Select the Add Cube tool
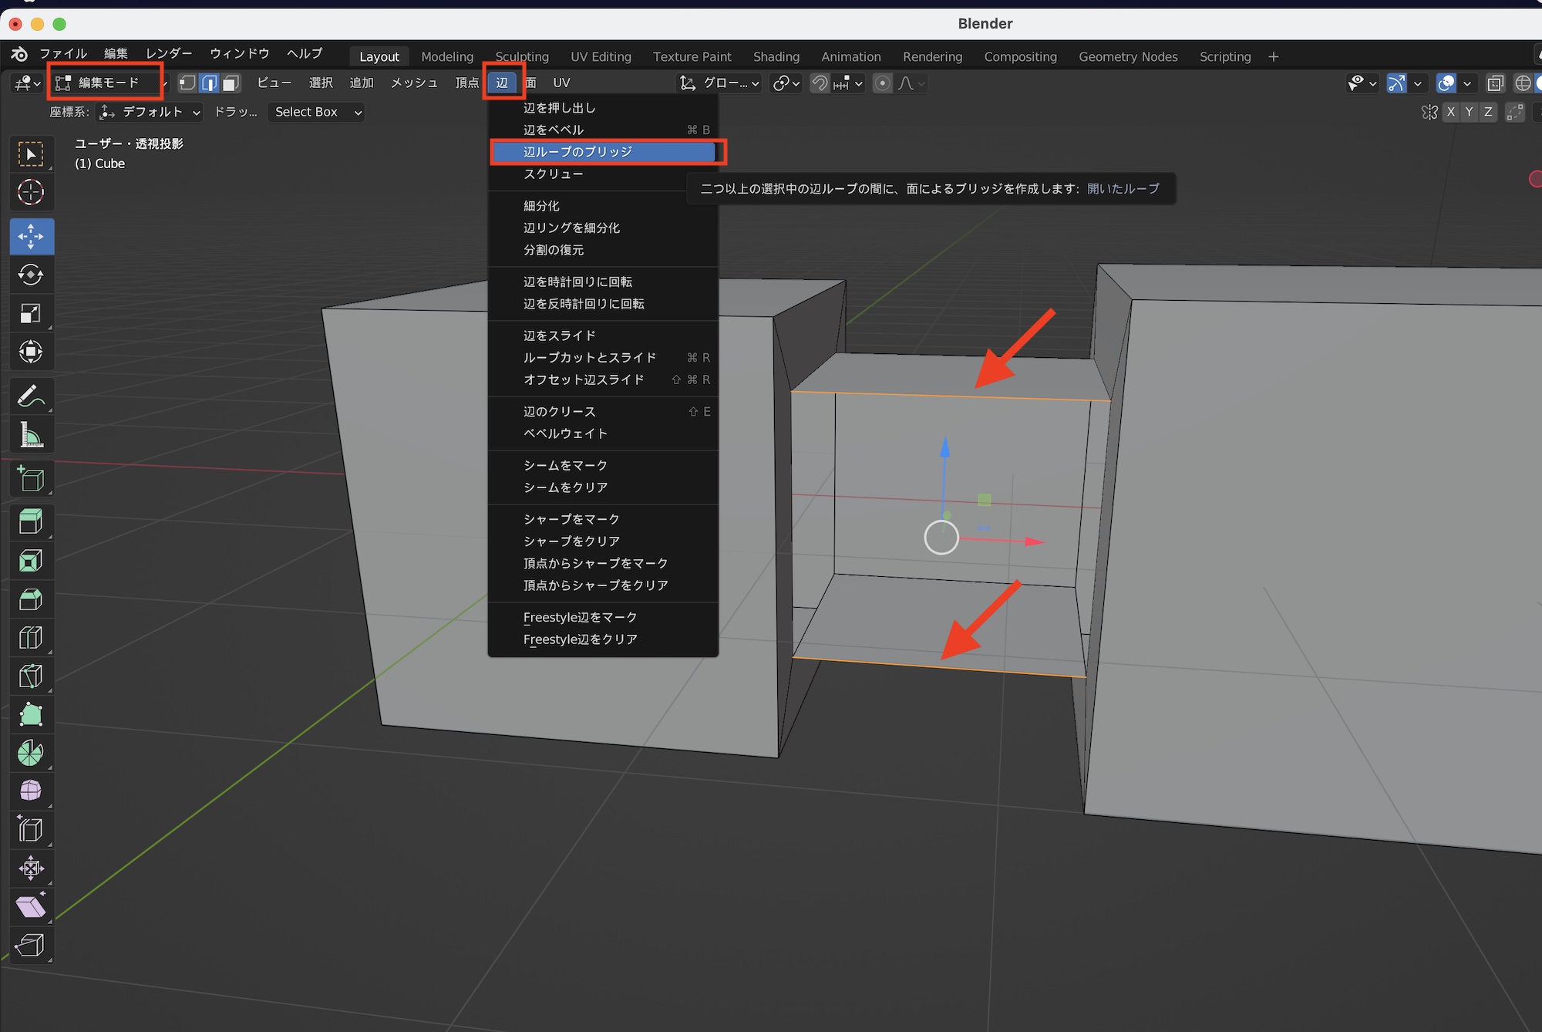Screen dimensions: 1542x1032 pos(32,478)
